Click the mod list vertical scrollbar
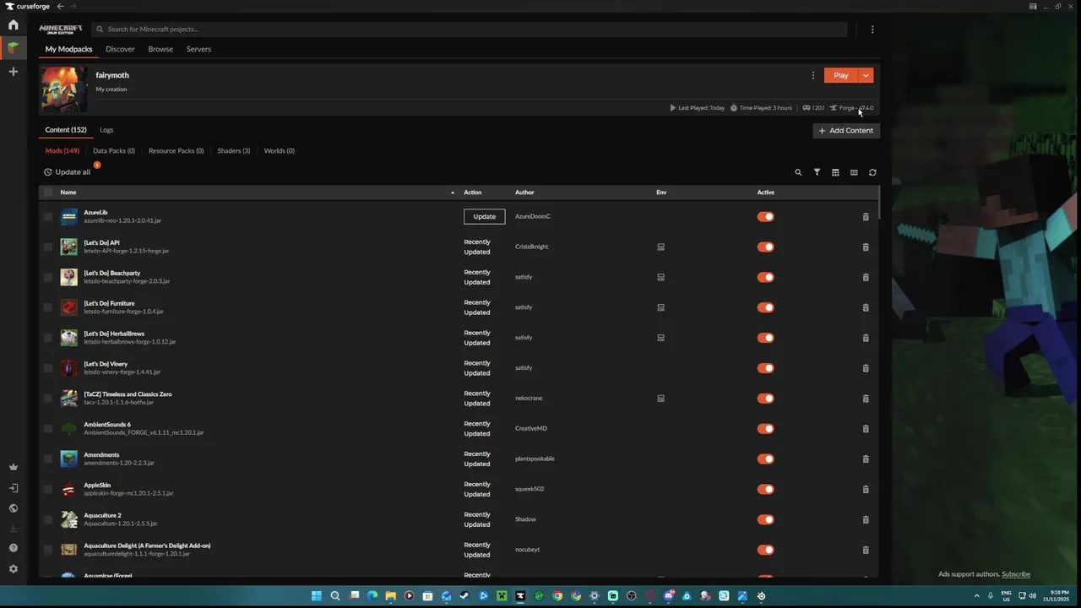Screen dimensions: 1081x608 point(878,203)
